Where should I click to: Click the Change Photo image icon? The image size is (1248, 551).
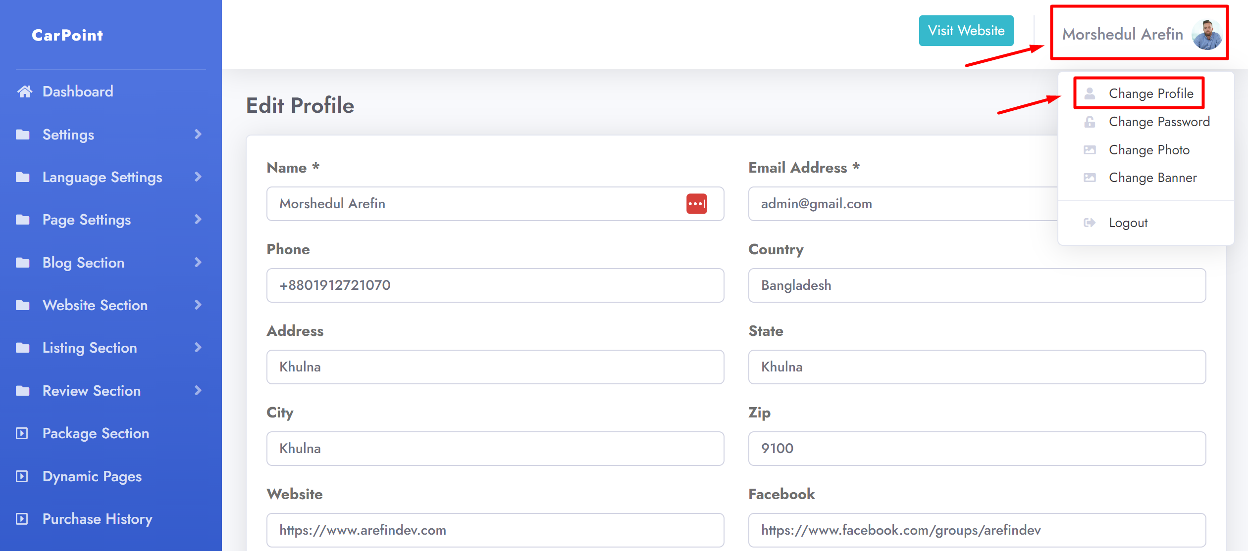(1090, 150)
